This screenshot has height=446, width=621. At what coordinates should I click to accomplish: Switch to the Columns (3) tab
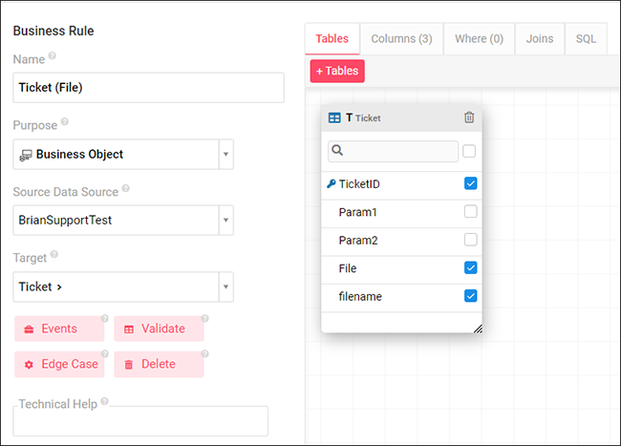point(401,39)
